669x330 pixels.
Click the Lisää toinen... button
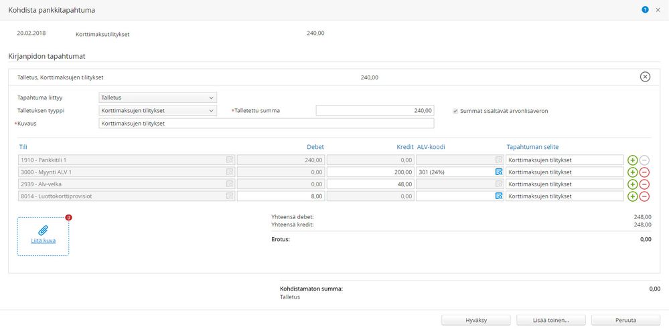pyautogui.click(x=551, y=320)
